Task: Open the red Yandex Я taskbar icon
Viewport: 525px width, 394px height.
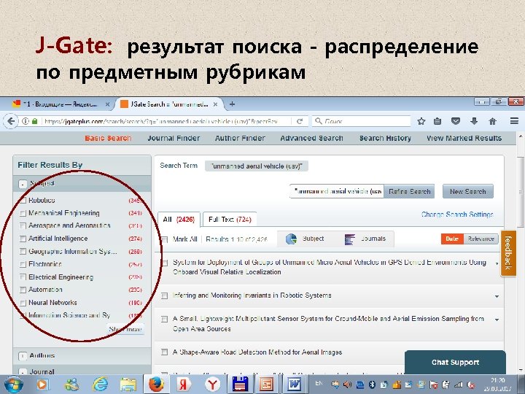Action: point(184,385)
